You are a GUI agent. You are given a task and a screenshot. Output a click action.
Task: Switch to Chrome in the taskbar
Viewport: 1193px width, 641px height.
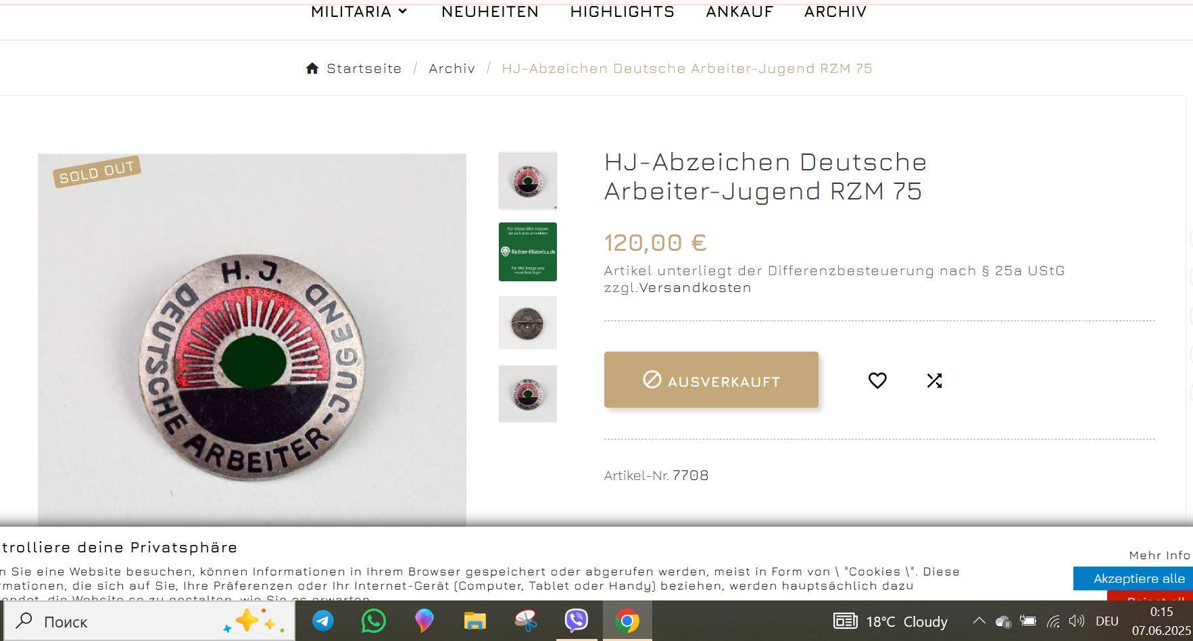pos(627,621)
